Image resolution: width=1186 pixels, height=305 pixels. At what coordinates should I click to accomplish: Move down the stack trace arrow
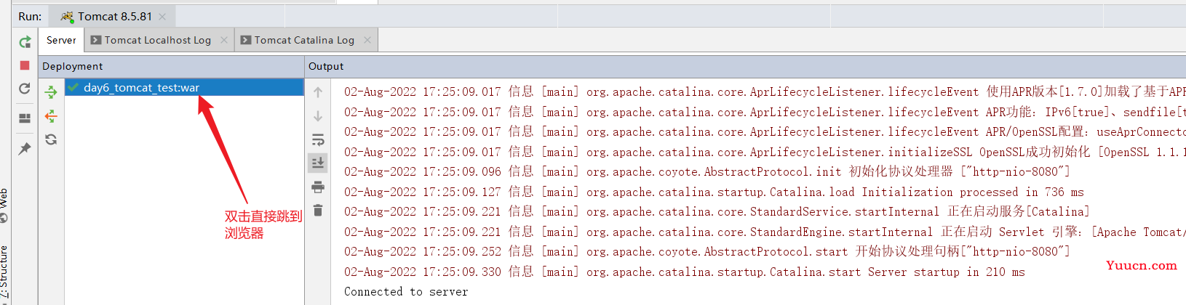tap(318, 116)
